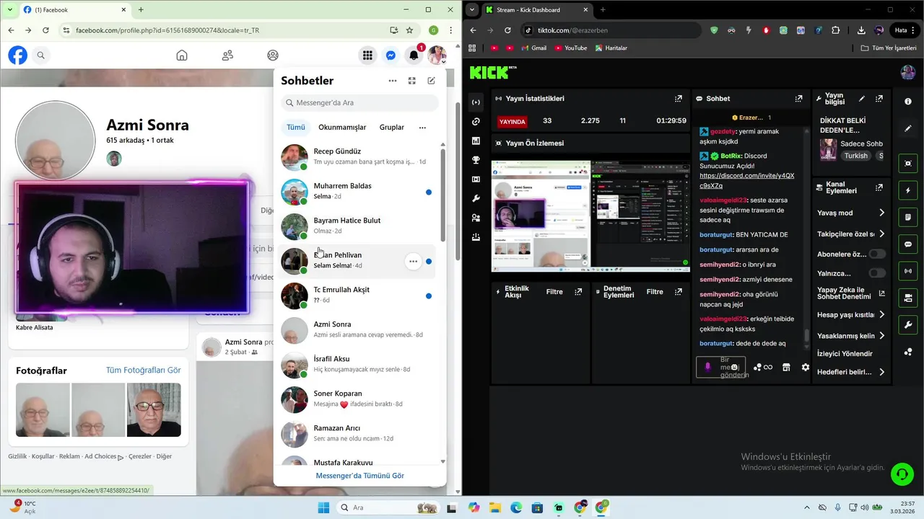Open Facebook notifications bell
This screenshot has height=519, width=924.
point(414,56)
